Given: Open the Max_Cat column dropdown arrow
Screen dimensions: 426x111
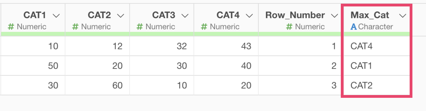Looking at the screenshot, I should pyautogui.click(x=403, y=16).
